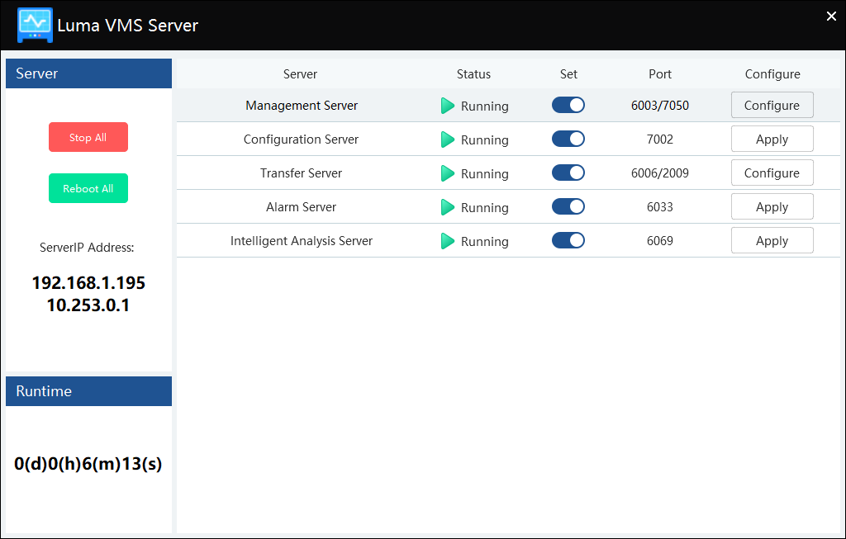This screenshot has width=846, height=539.
Task: Click the Server column header
Action: (x=301, y=74)
